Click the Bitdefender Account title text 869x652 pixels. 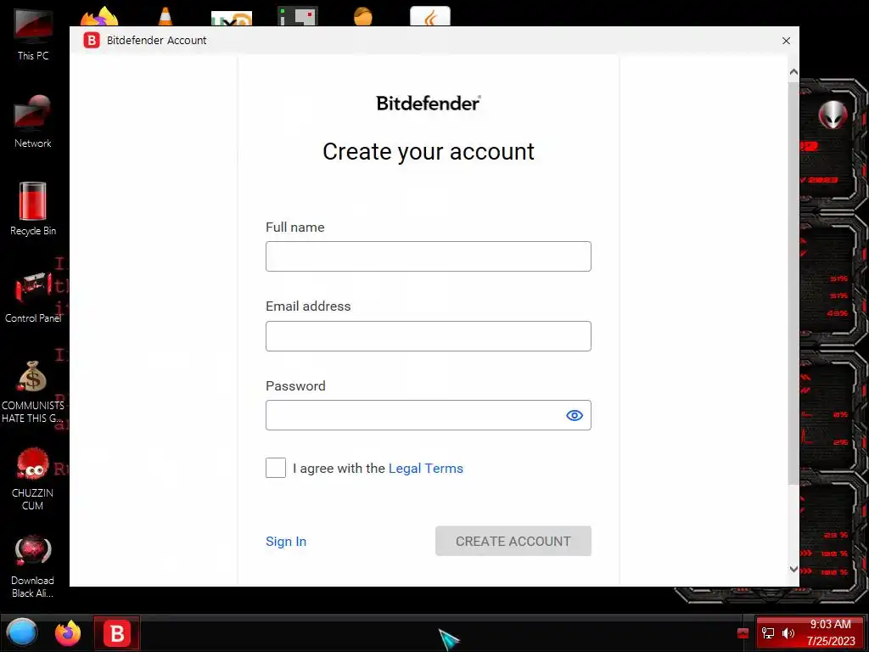(156, 41)
